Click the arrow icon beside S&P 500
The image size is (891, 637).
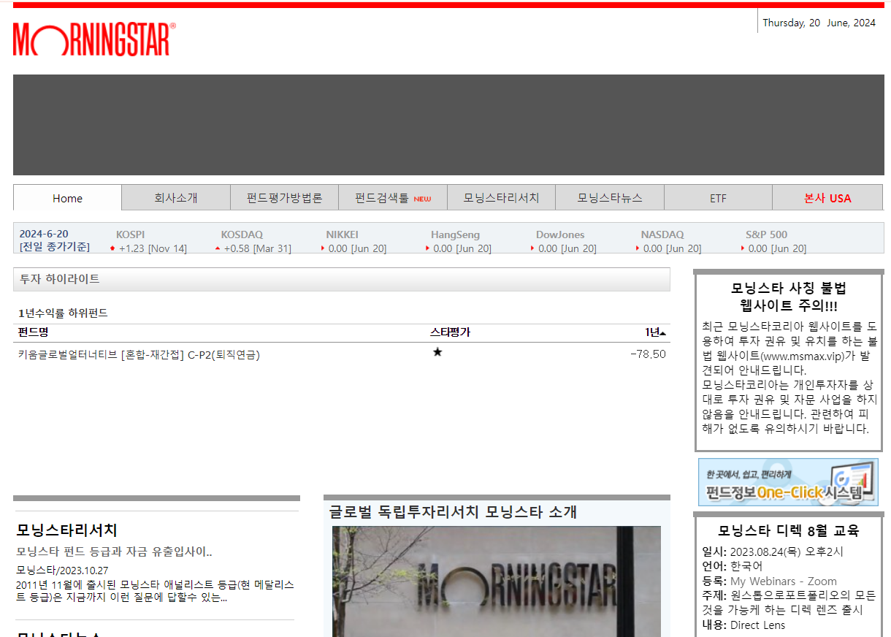click(741, 248)
